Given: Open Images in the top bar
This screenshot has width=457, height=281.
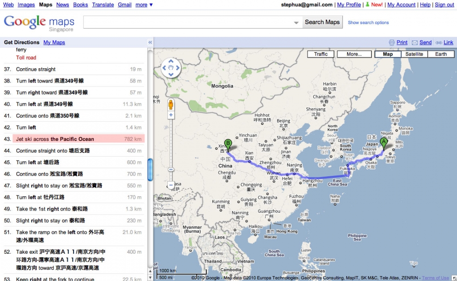Looking at the screenshot, I should pyautogui.click(x=26, y=4).
